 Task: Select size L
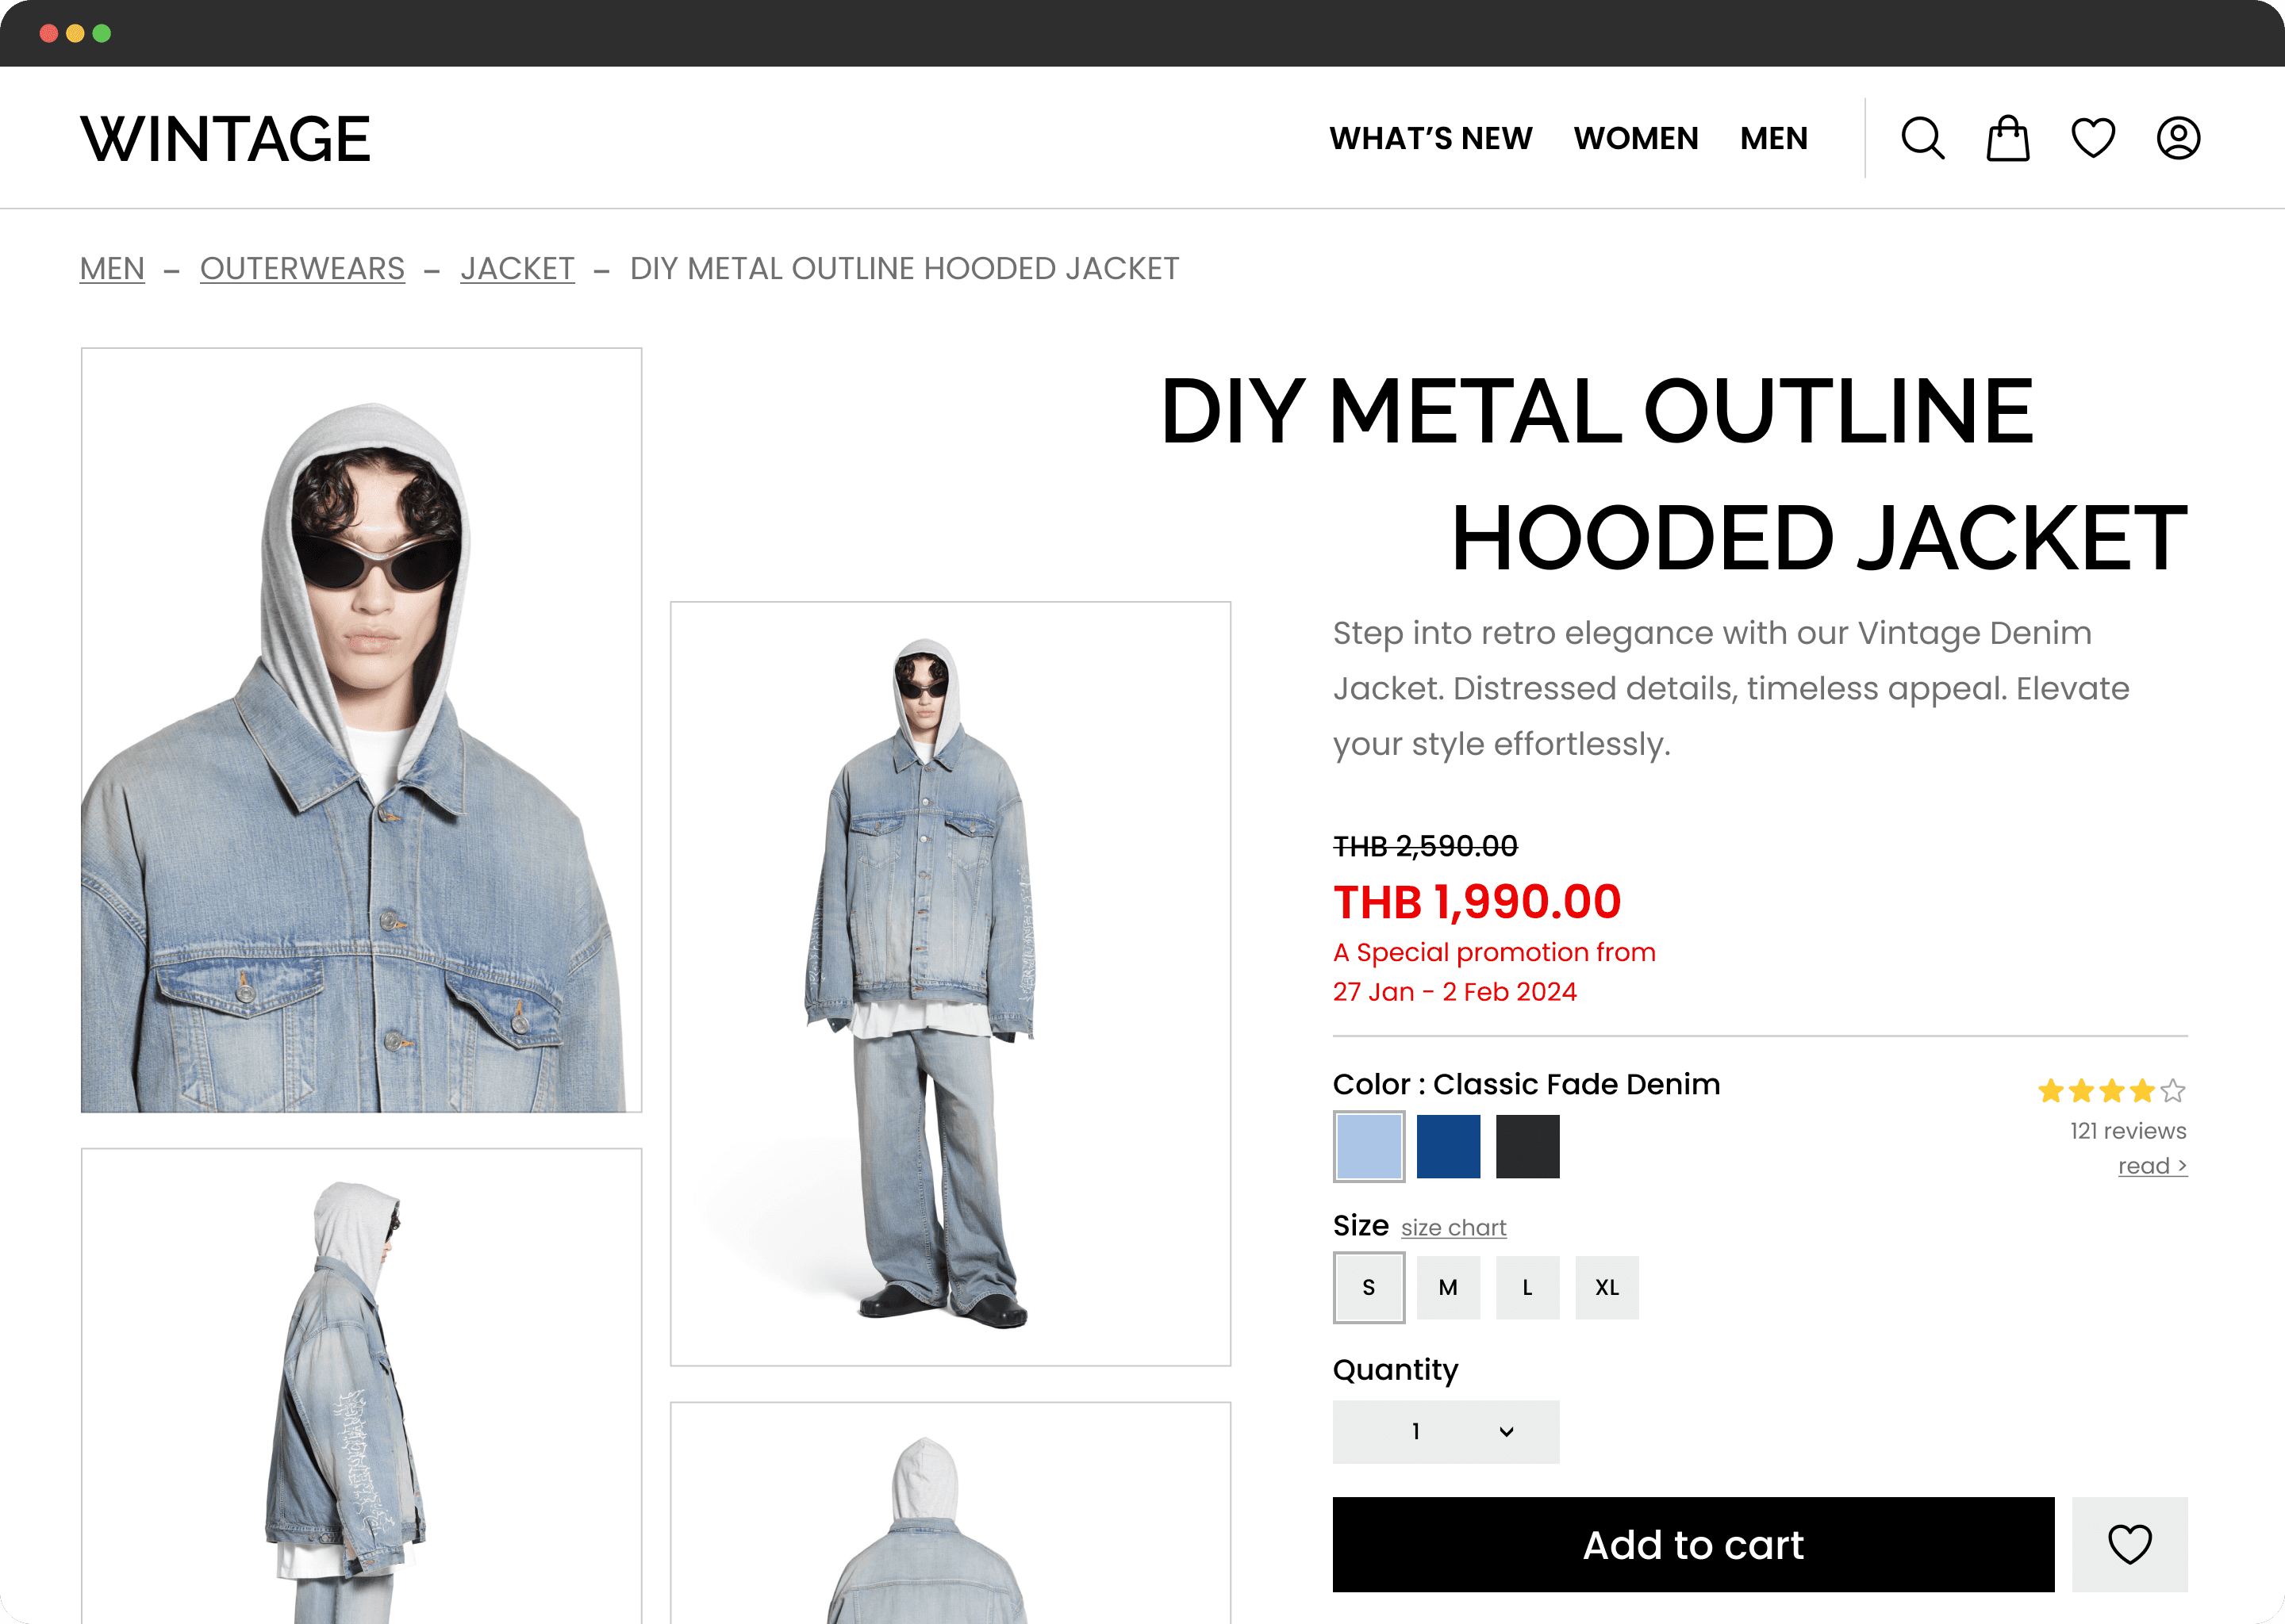pyautogui.click(x=1527, y=1287)
